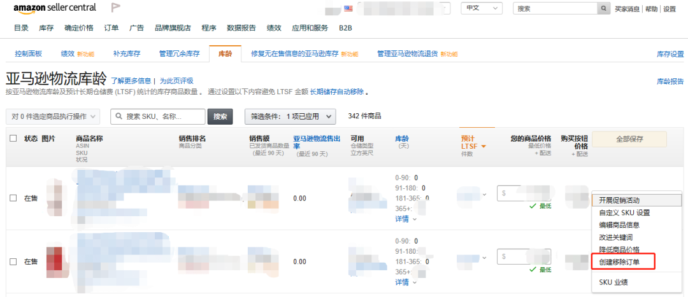Switch to the 补充库存 tab
This screenshot has width=688, height=297.
click(x=126, y=54)
